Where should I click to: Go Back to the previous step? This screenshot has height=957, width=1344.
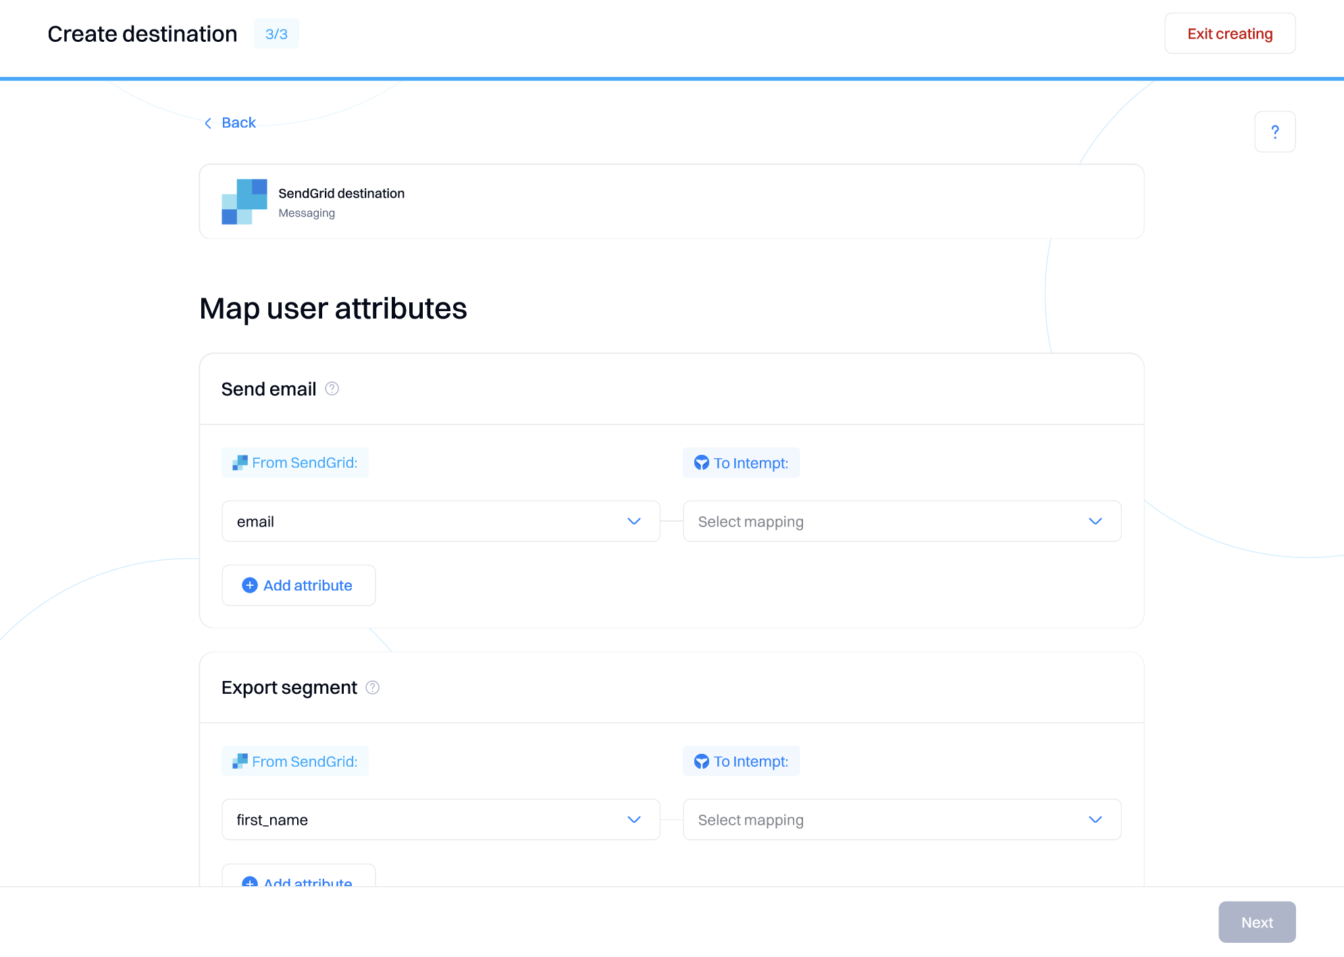[x=238, y=123]
